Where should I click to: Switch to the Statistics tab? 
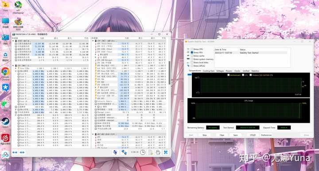click(255, 71)
